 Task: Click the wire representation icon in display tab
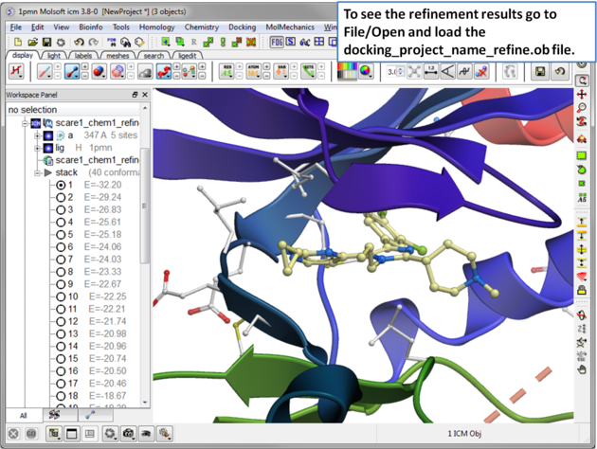point(45,72)
